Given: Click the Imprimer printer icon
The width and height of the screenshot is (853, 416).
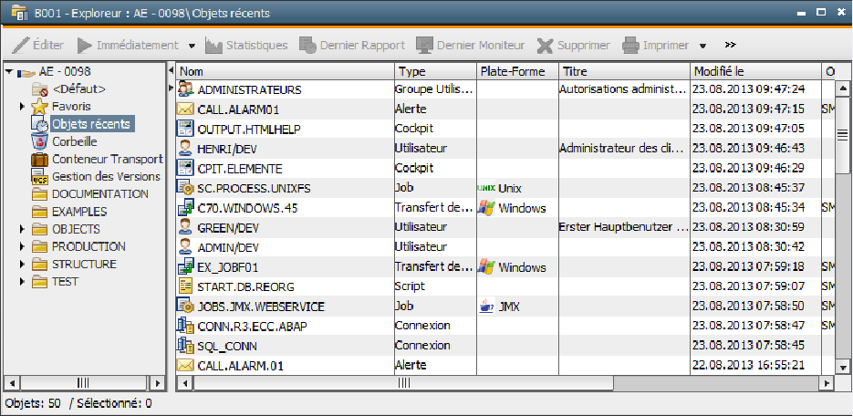Looking at the screenshot, I should coord(630,45).
